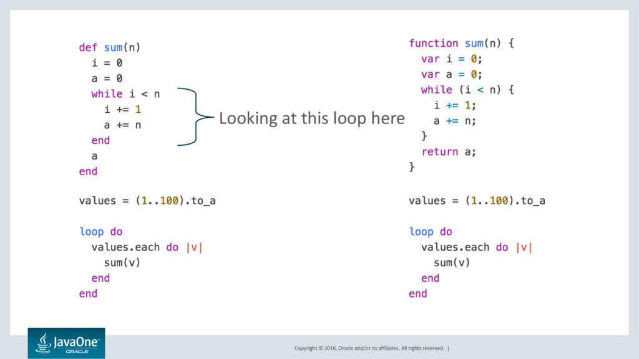Select the 'var i = 0;' line
The image size is (639, 359).
coord(452,59)
